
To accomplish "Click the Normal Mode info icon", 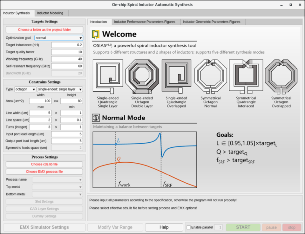I will tap(96, 118).
